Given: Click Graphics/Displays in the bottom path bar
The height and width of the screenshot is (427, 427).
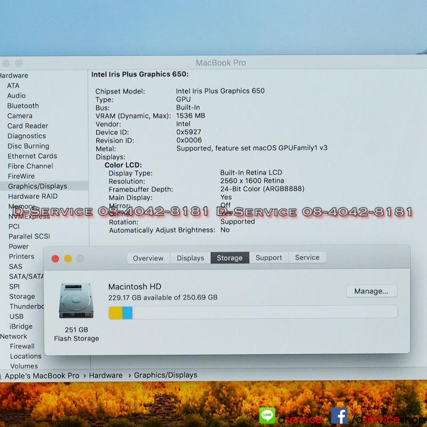Looking at the screenshot, I should click(165, 375).
